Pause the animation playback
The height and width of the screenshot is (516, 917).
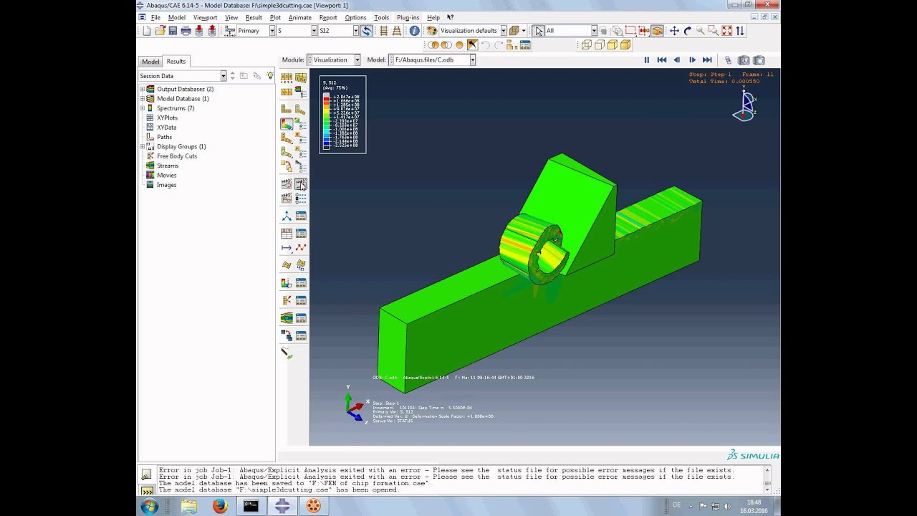coord(647,60)
